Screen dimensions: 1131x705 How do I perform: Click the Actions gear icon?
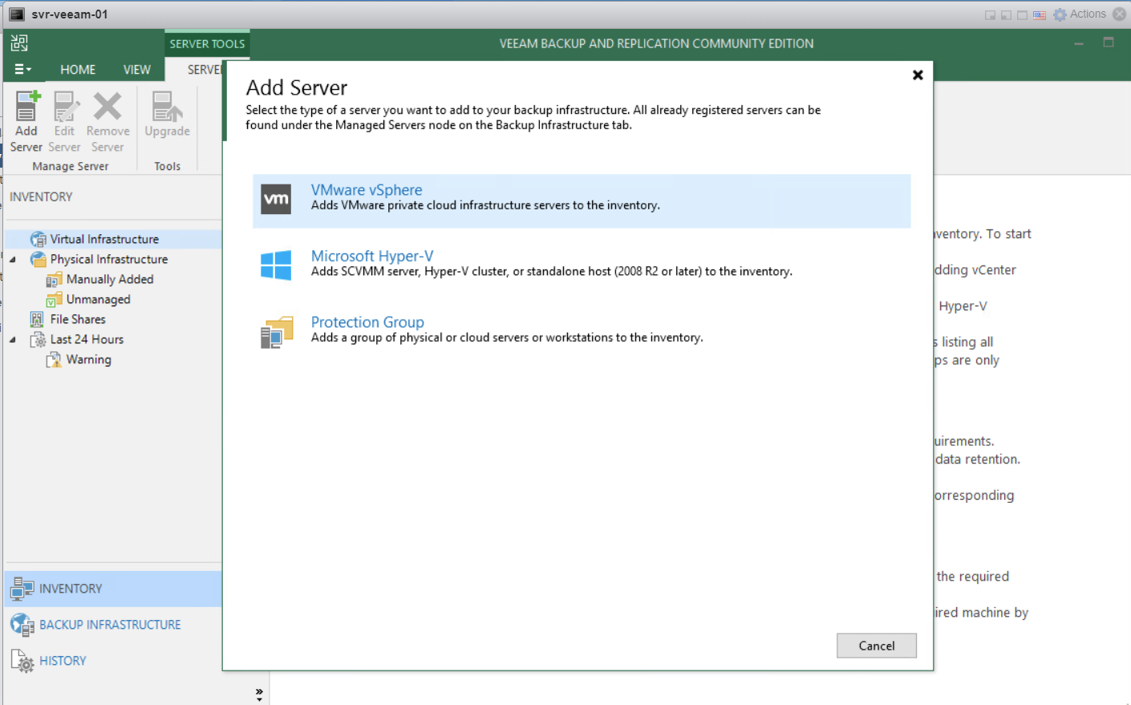click(1060, 14)
